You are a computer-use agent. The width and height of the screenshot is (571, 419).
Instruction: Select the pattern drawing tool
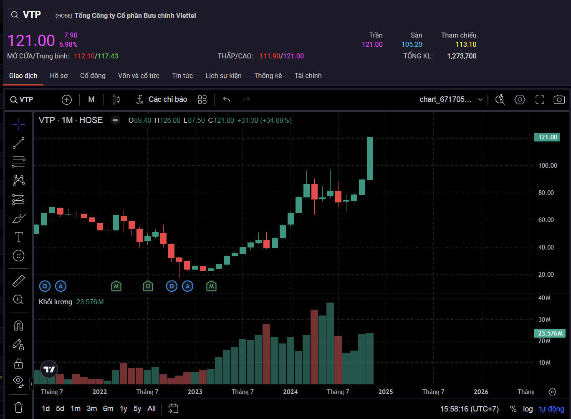point(18,180)
